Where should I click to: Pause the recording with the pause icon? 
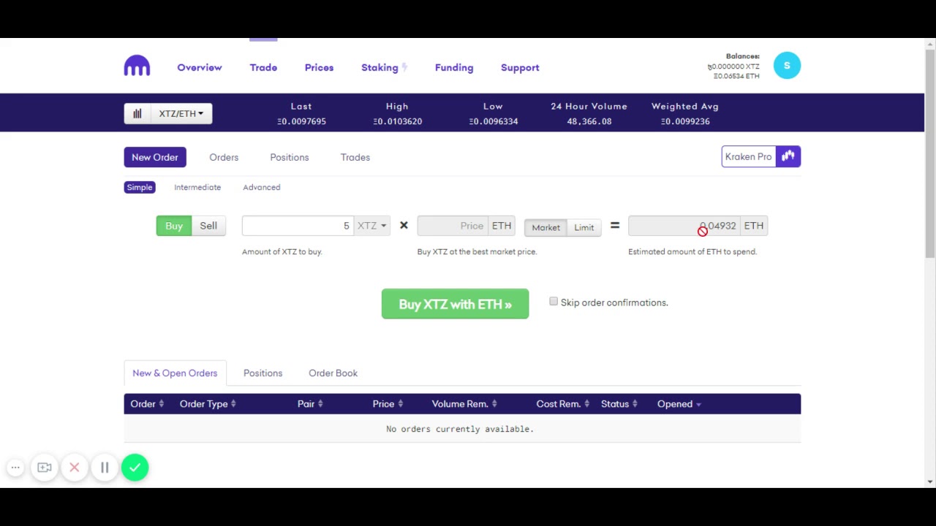coord(105,468)
